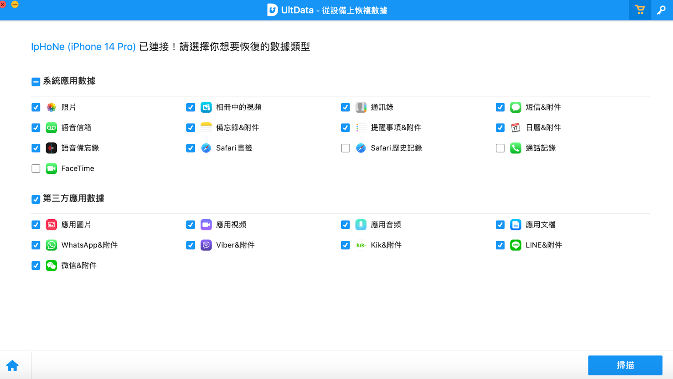Uncheck the 備忘錄&附件 checkbox

[191, 128]
